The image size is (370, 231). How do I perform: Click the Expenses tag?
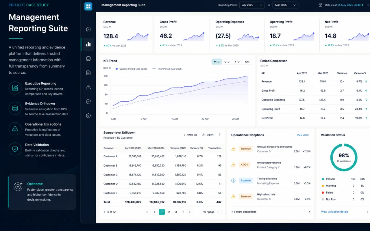coord(246,180)
